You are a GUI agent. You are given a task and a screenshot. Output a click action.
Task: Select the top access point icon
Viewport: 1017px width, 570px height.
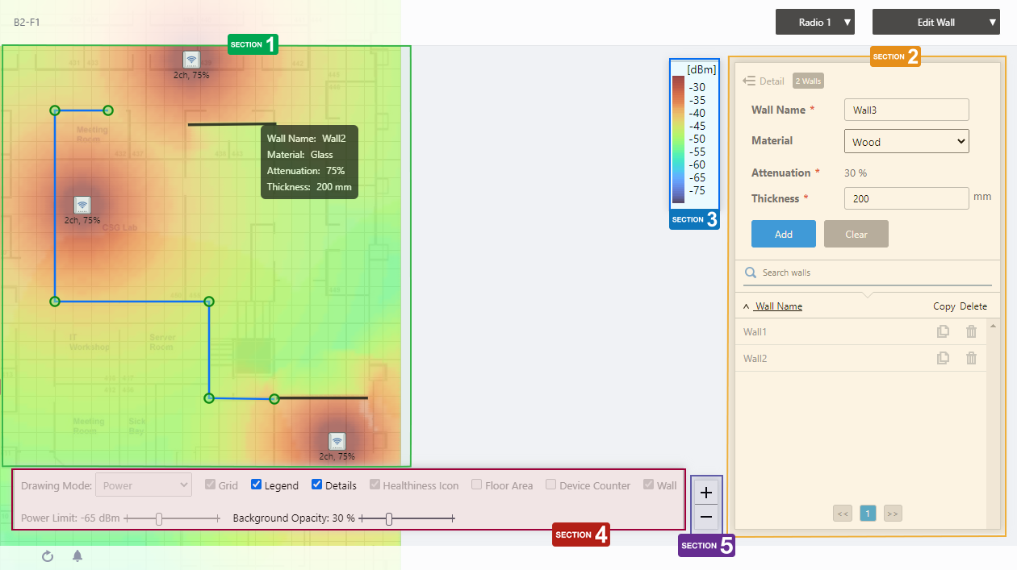coord(191,60)
